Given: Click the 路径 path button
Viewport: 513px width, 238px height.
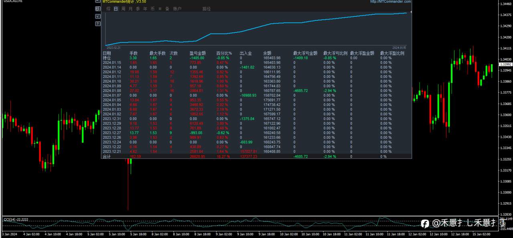Looking at the screenshot, I should (x=206, y=9).
